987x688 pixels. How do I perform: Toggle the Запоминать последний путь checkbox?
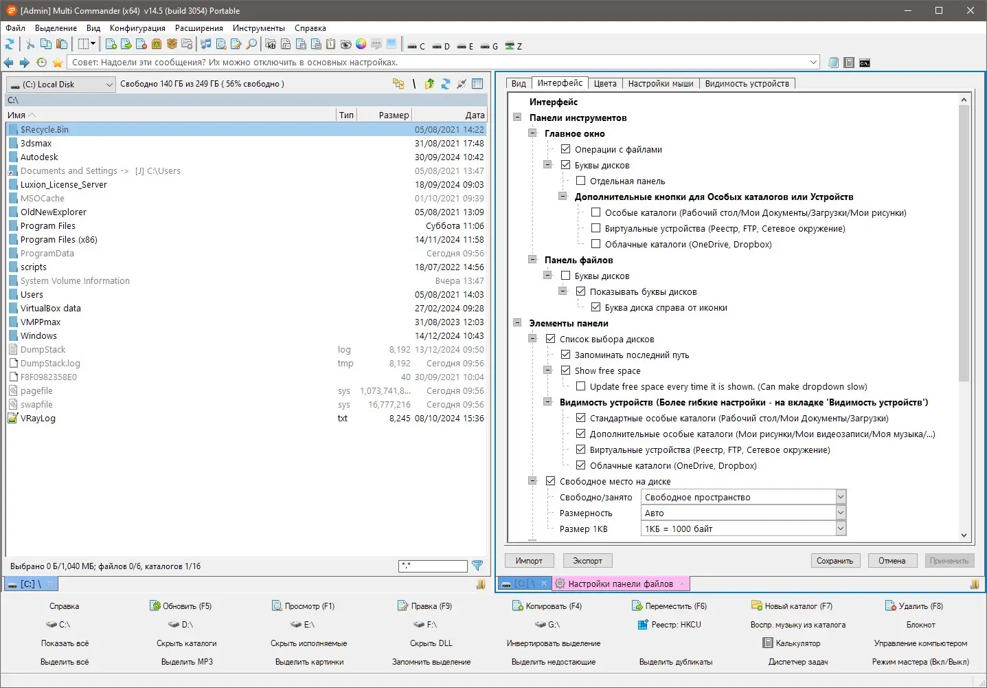pos(566,355)
